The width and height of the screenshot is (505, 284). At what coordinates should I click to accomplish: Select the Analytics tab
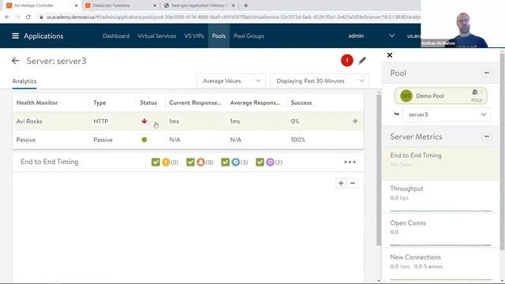24,81
